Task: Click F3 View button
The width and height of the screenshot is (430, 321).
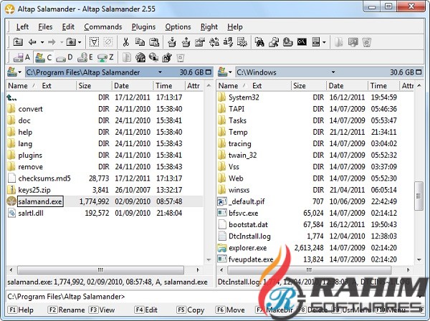Action: (102, 310)
